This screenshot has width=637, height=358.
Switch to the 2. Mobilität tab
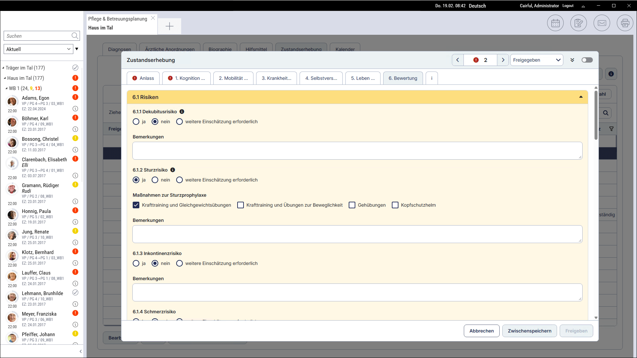point(233,78)
